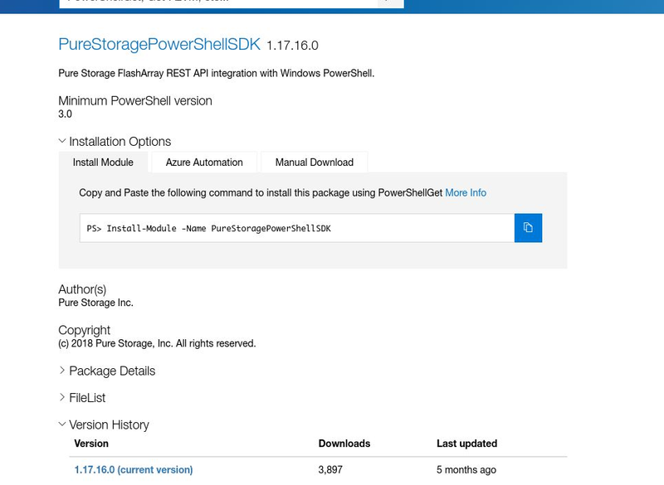Click the 3,897 downloads value
The image size is (664, 485).
click(330, 470)
